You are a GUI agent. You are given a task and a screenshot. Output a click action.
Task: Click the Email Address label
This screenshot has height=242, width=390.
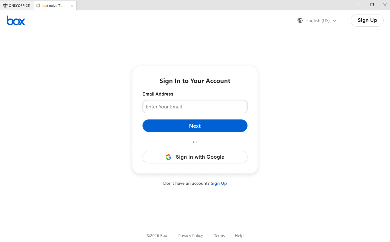coord(158,94)
